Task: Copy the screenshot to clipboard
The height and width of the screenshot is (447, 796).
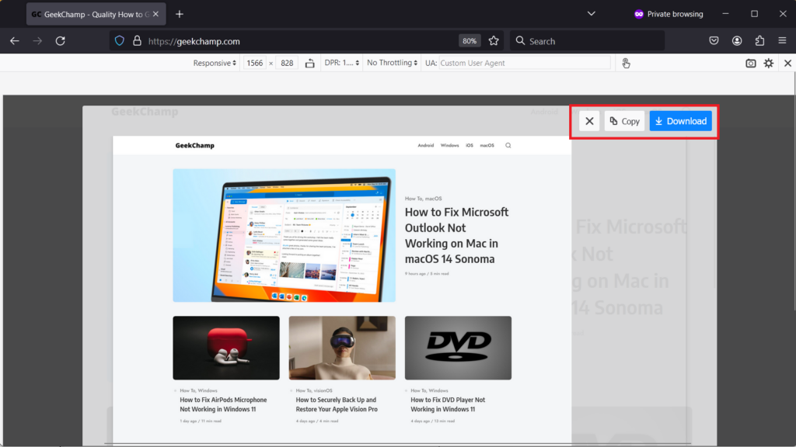Action: tap(624, 121)
